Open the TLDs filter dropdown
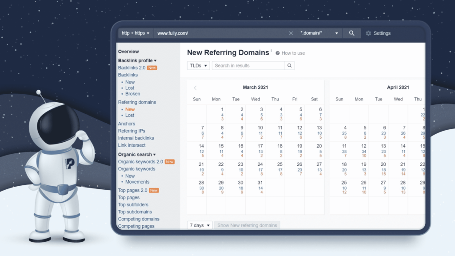The height and width of the screenshot is (256, 455). pos(198,66)
